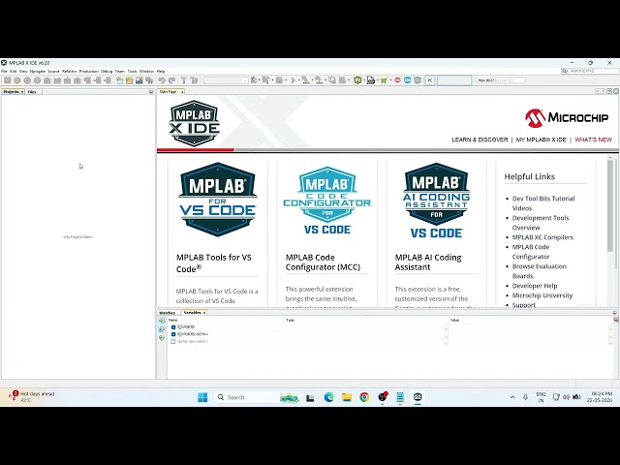
Task: Click the Start Page vertical scrollbar
Action: point(610,205)
